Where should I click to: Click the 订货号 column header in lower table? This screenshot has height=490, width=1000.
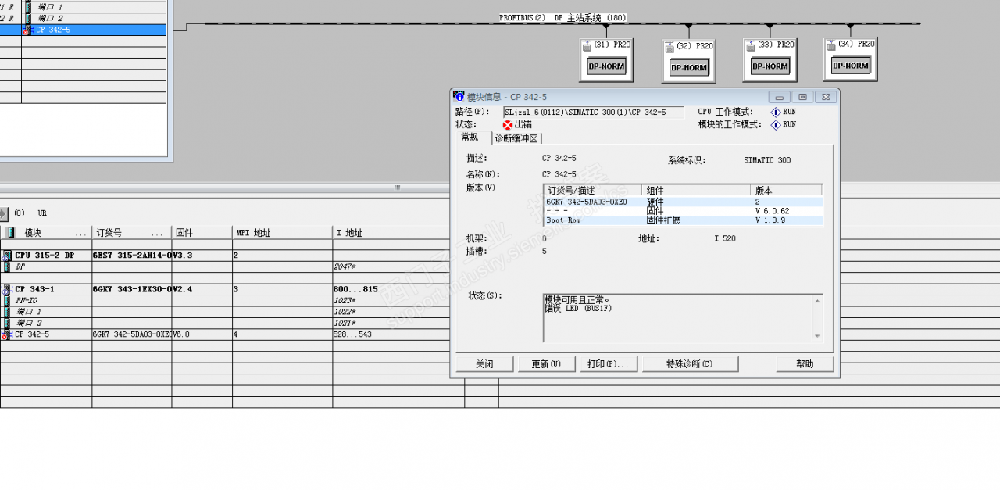tap(132, 233)
